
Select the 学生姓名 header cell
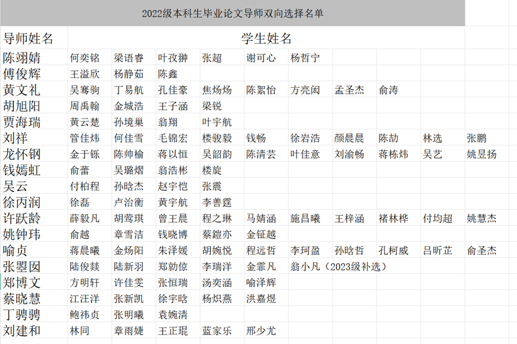[266, 39]
